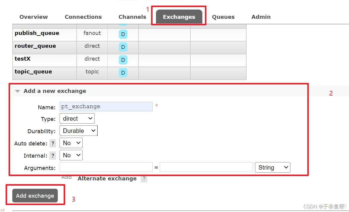The image size is (349, 212).
Task: Switch to the Admin tab
Action: [261, 17]
